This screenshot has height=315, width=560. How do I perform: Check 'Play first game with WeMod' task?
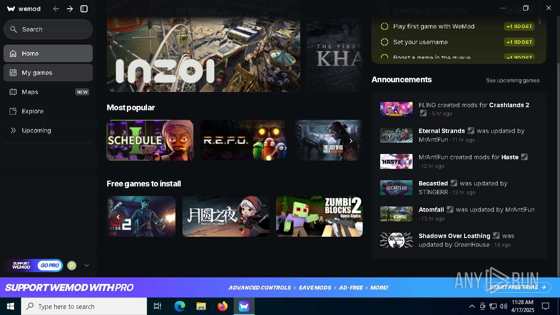coord(385,26)
